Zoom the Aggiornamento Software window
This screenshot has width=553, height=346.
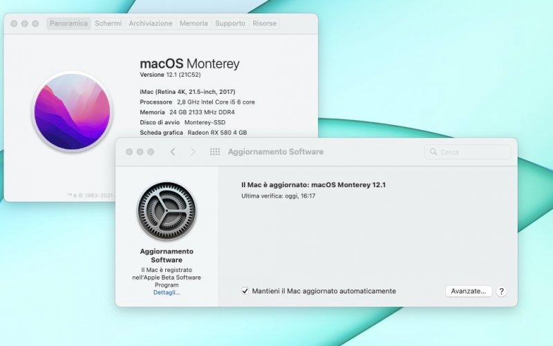coord(151,152)
